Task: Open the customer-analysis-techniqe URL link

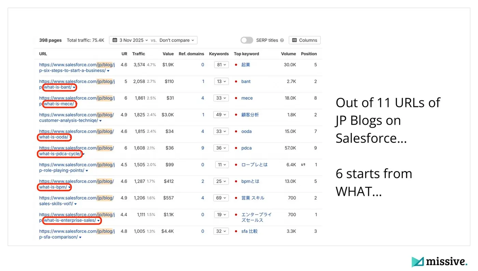Action: pos(76,118)
